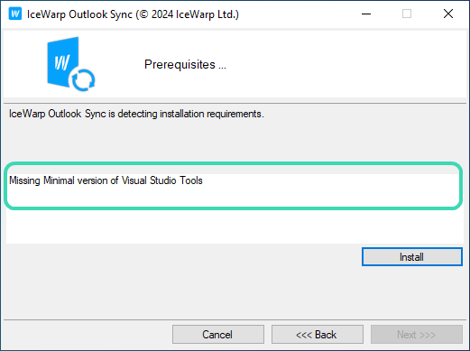Click the blank grey area beneath Install button

click(411, 291)
